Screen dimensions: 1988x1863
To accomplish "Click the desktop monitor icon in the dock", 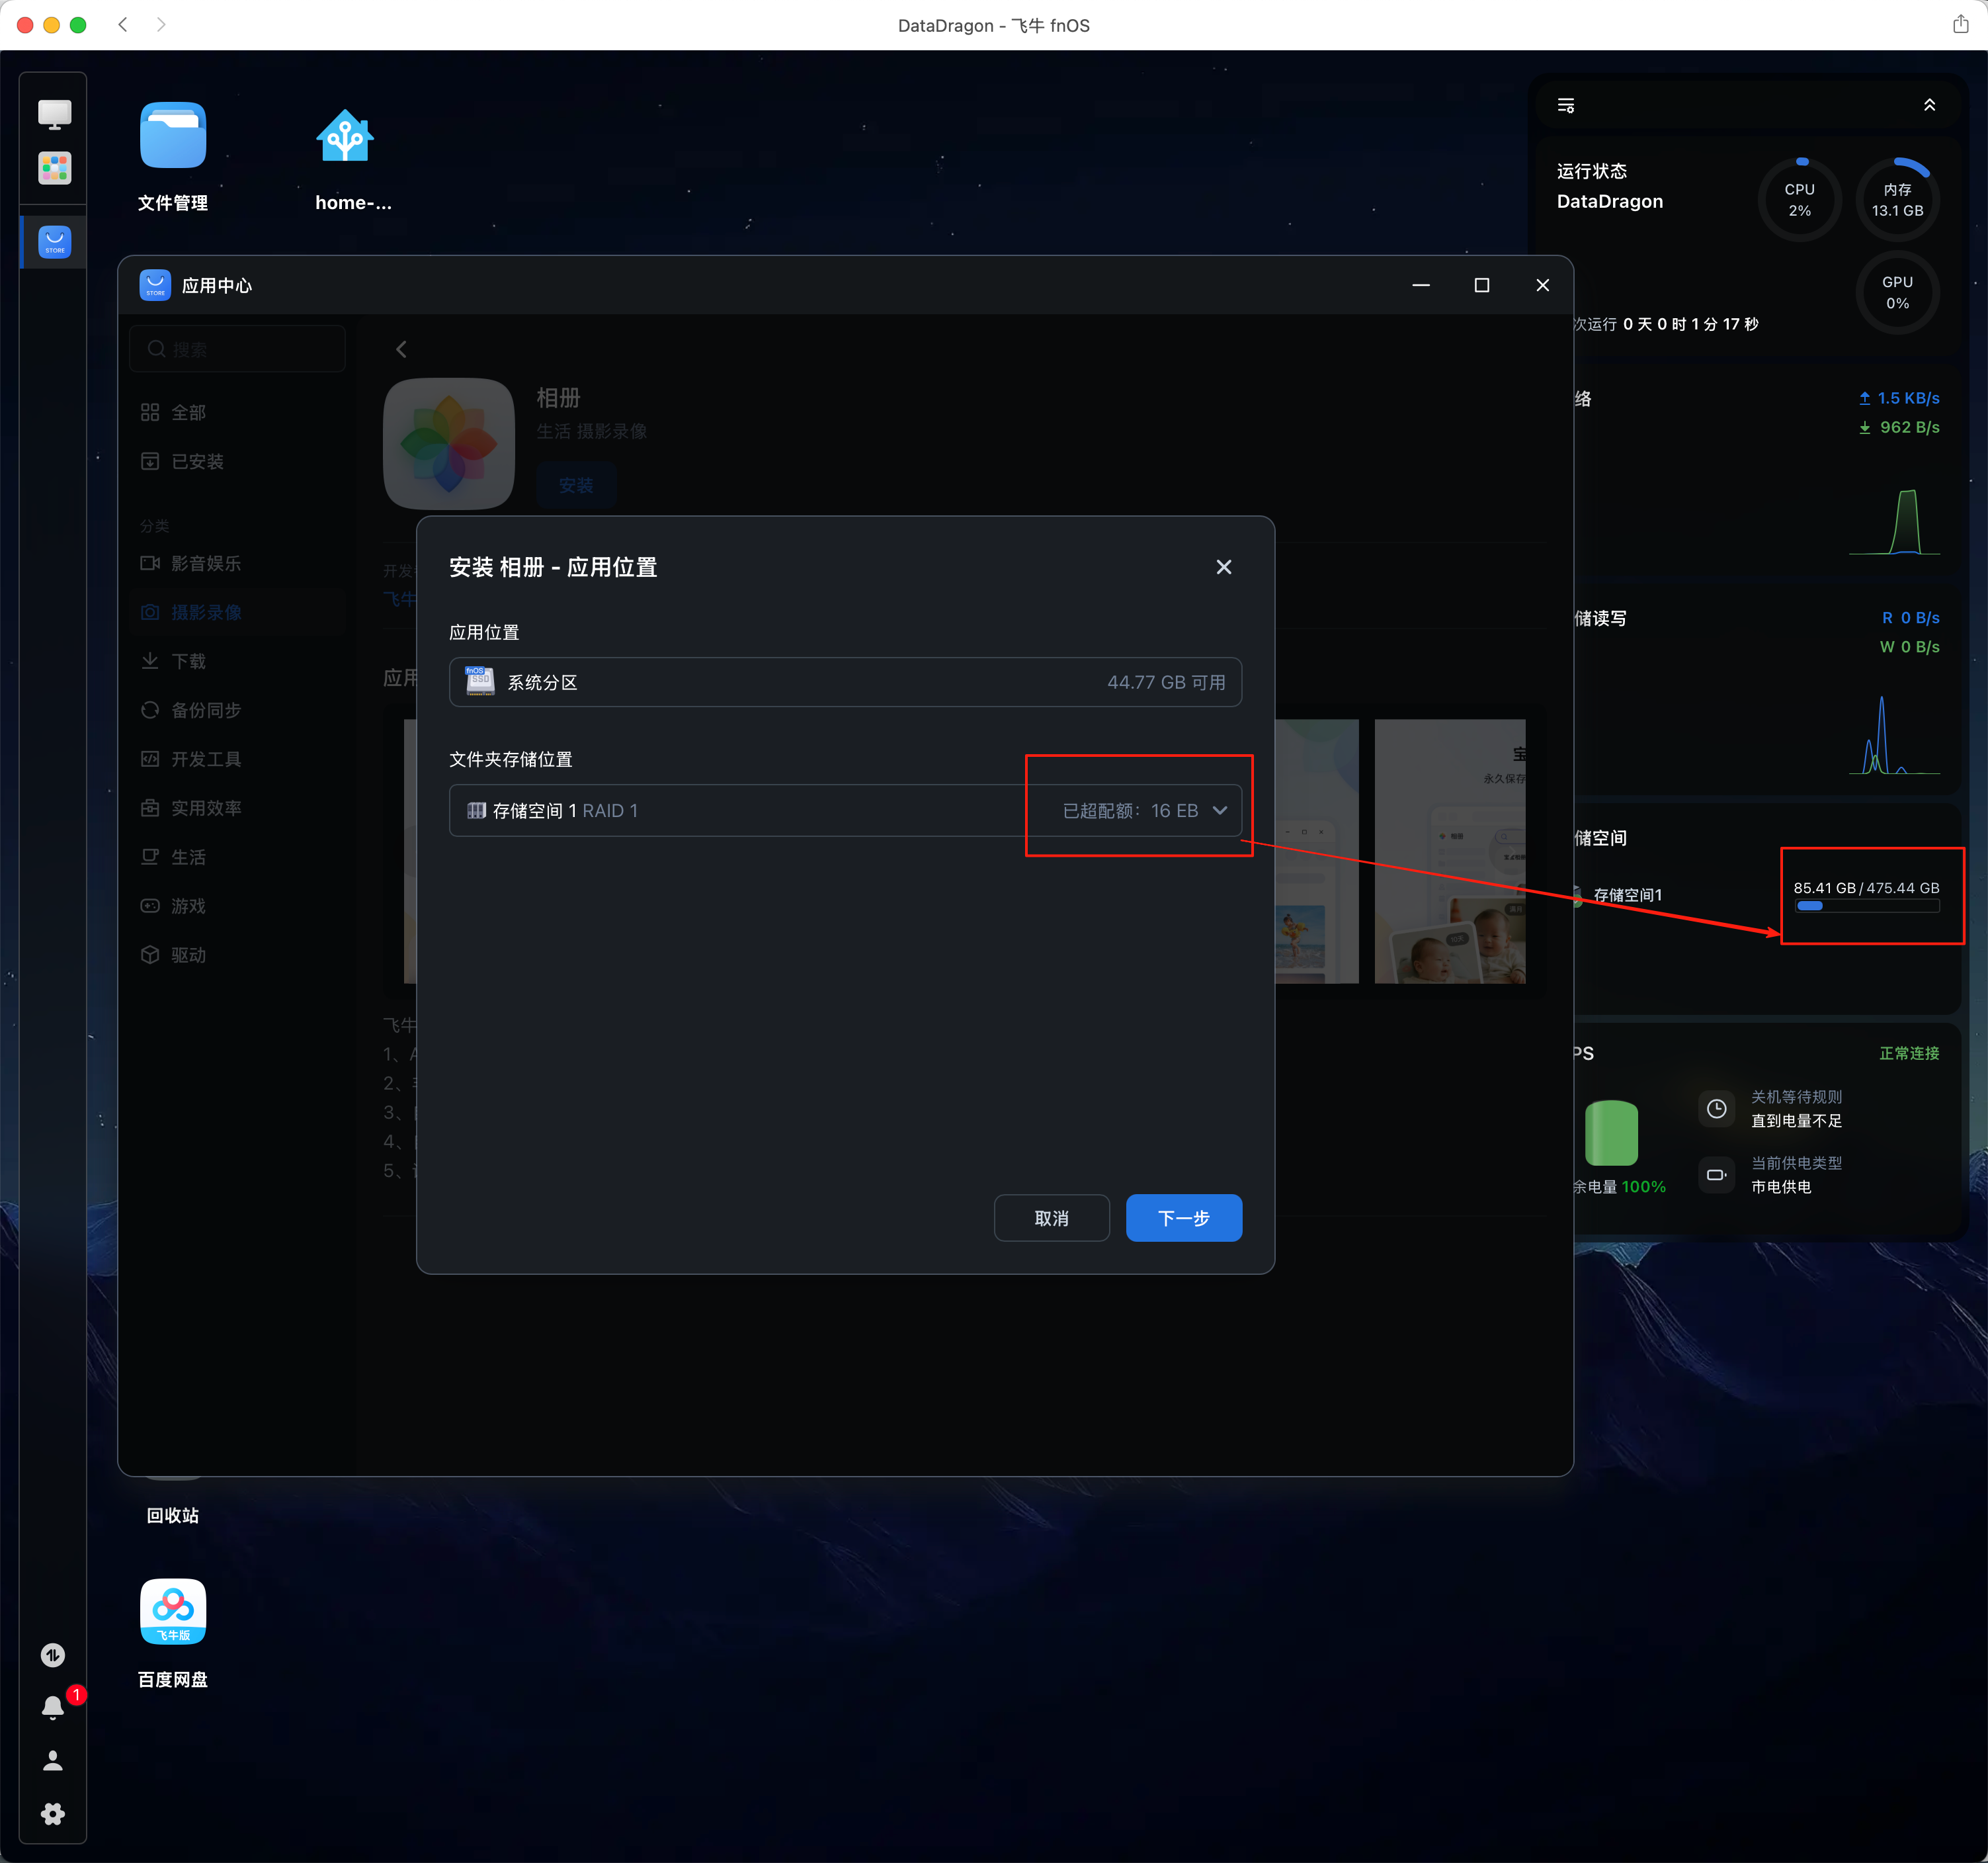I will pyautogui.click(x=54, y=114).
